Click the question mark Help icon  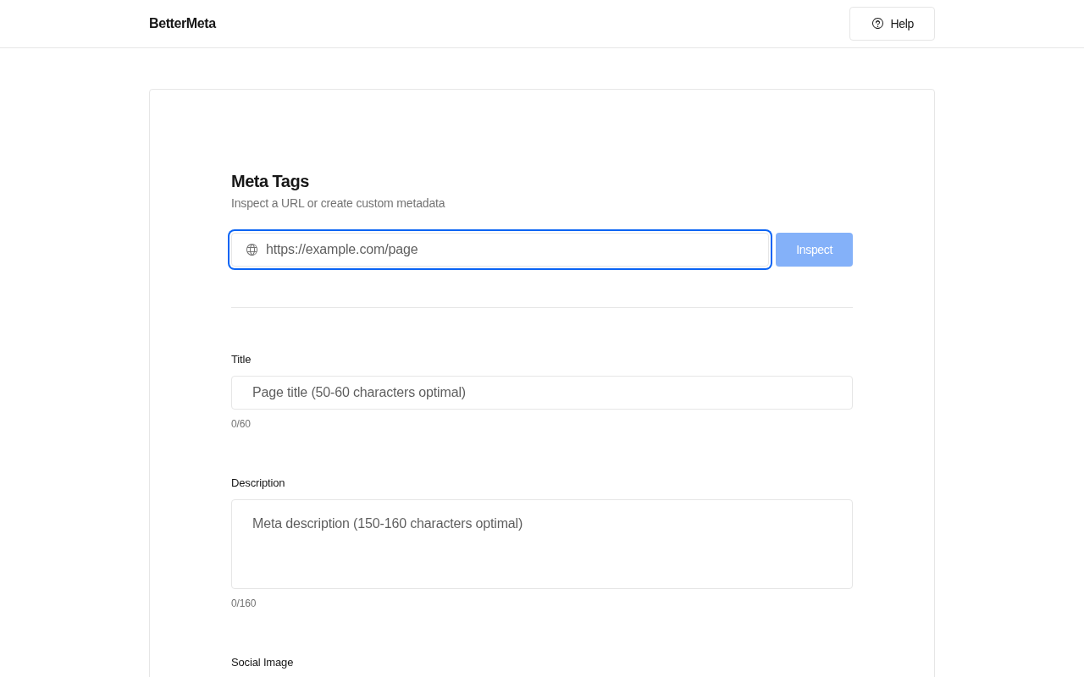coord(877,24)
